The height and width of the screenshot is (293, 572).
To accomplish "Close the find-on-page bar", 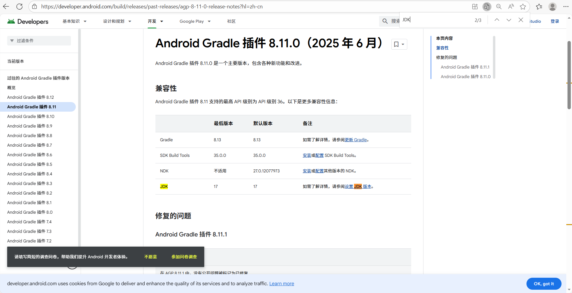I will pyautogui.click(x=521, y=20).
